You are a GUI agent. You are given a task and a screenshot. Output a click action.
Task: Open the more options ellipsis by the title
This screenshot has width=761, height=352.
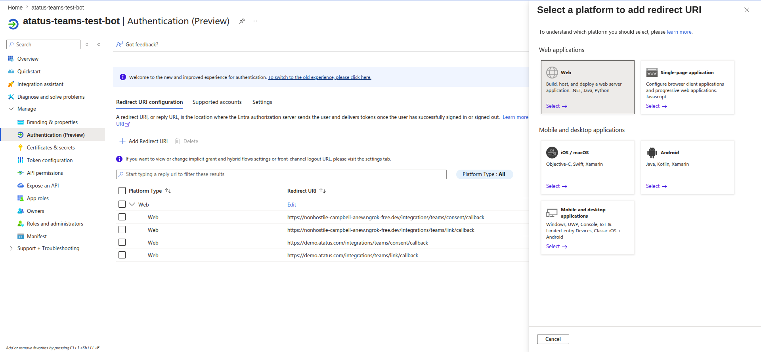[x=255, y=21]
